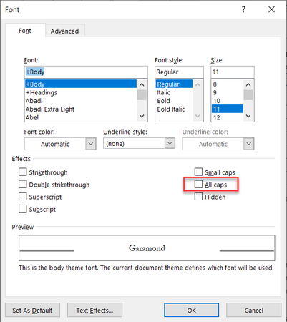Select the Font tab
This screenshot has width=287, height=322.
(25, 31)
